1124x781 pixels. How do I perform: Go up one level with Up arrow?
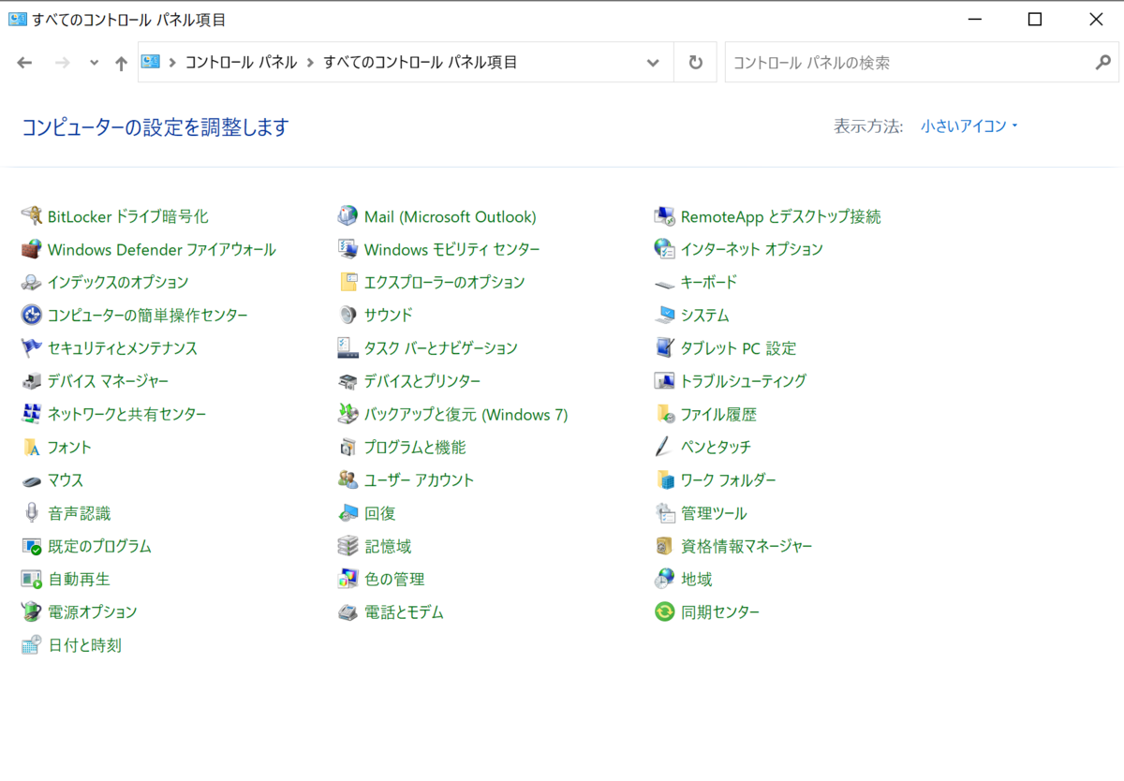[x=121, y=63]
